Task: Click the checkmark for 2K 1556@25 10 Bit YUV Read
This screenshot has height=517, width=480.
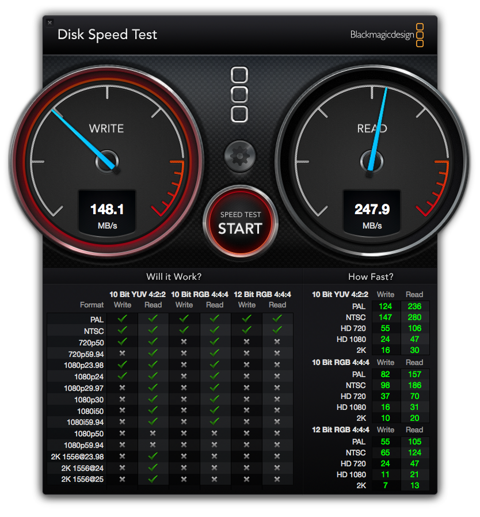Action: coord(153,479)
